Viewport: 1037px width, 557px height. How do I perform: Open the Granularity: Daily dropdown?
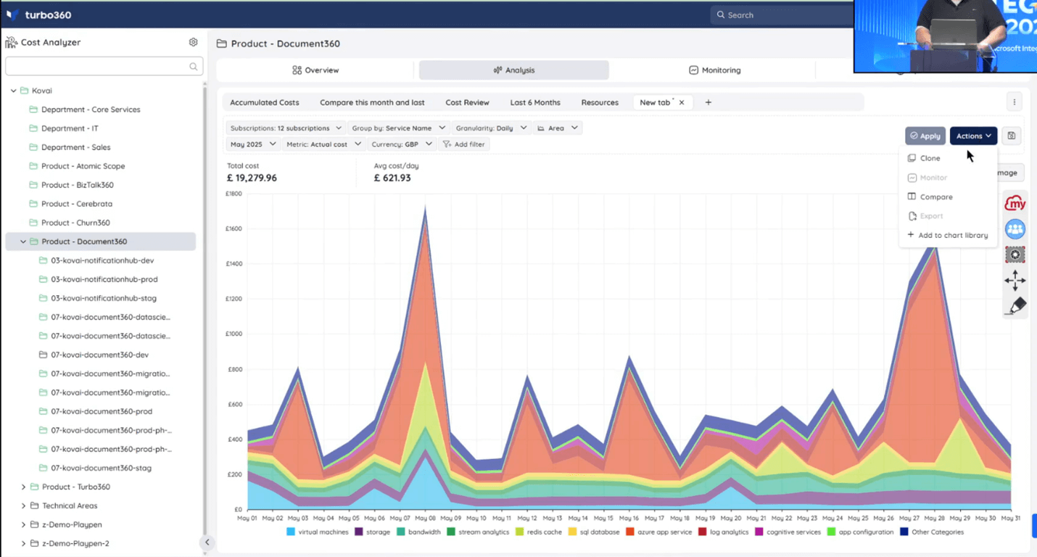pyautogui.click(x=491, y=128)
